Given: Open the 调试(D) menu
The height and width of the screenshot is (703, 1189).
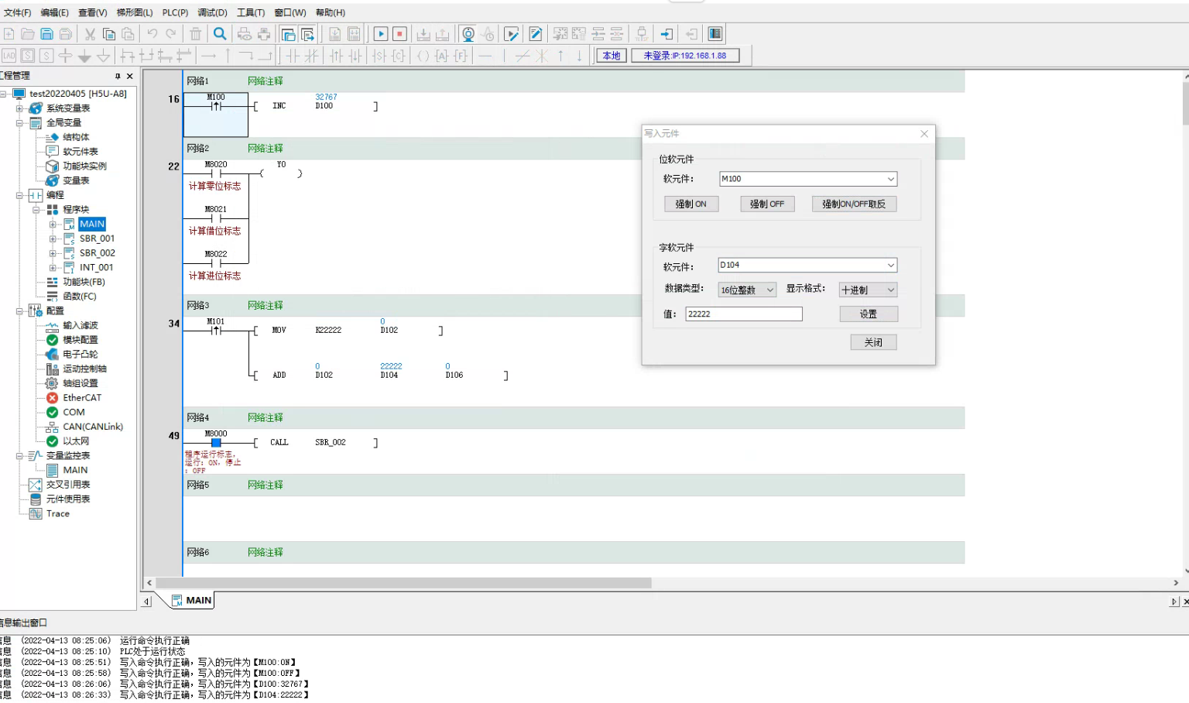Looking at the screenshot, I should pos(212,12).
